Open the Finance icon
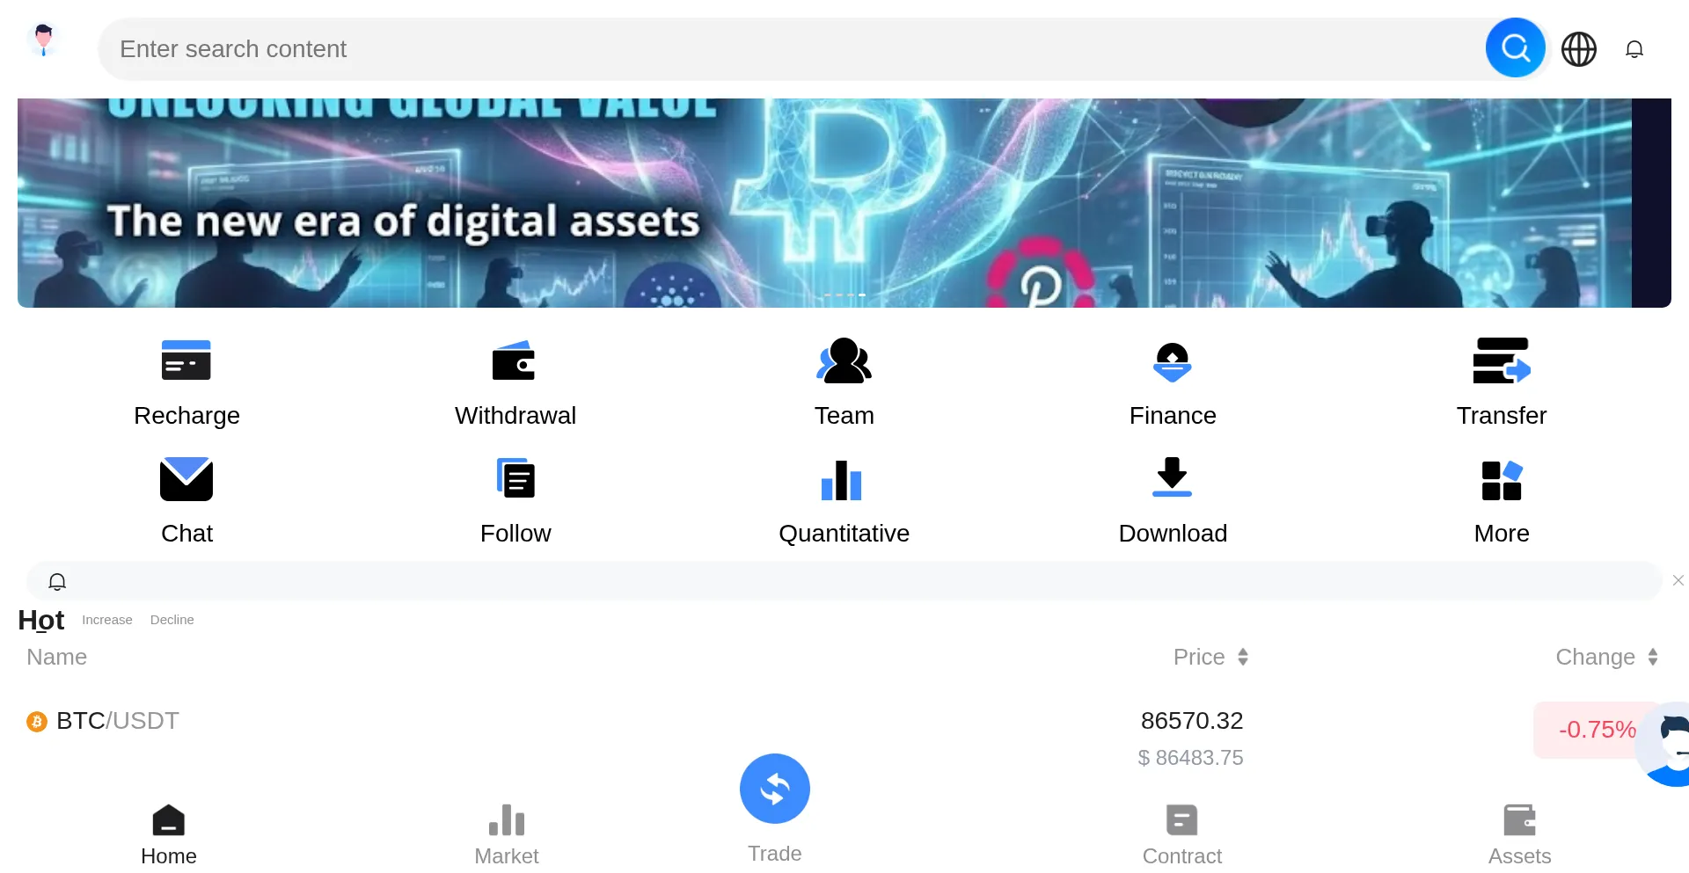Viewport: 1689px width, 873px height. (1172, 360)
